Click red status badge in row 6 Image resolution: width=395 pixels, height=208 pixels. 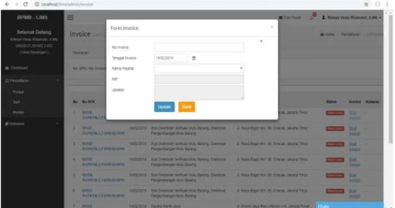pyautogui.click(x=335, y=191)
